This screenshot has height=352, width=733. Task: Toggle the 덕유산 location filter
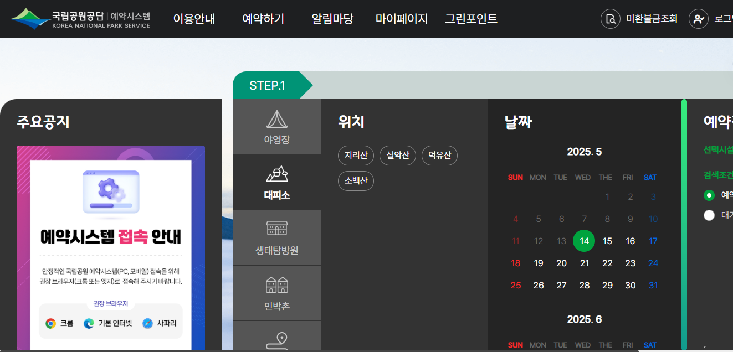tap(439, 156)
